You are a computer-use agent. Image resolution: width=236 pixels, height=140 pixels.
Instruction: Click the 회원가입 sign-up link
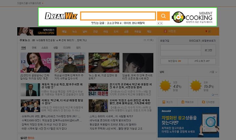click(165, 41)
